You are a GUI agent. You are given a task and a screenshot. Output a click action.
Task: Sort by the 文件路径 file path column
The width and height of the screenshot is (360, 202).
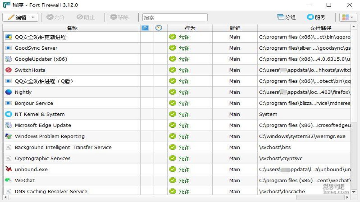(304, 28)
